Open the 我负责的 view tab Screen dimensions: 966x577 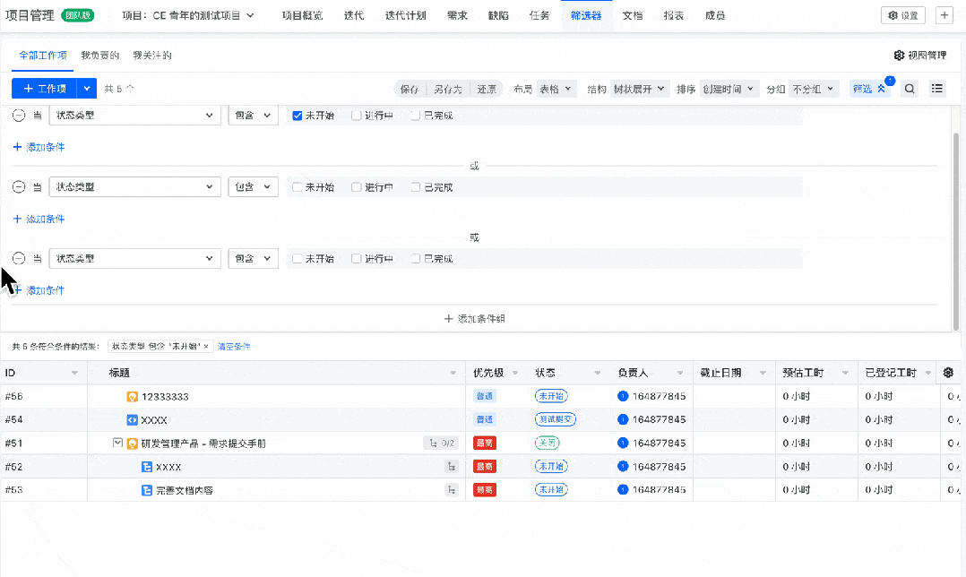click(99, 56)
